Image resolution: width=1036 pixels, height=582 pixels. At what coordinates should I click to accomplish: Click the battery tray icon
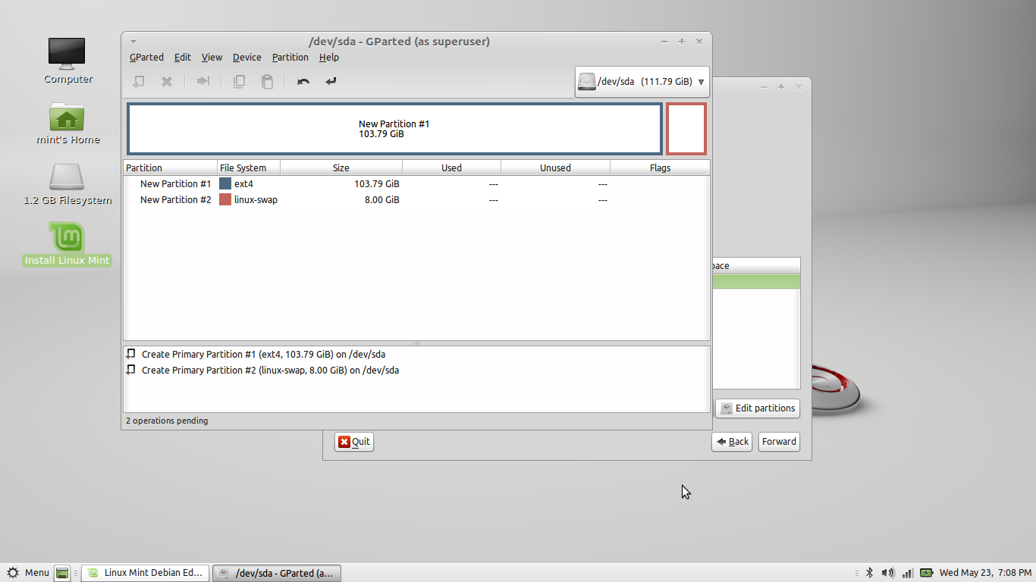927,573
